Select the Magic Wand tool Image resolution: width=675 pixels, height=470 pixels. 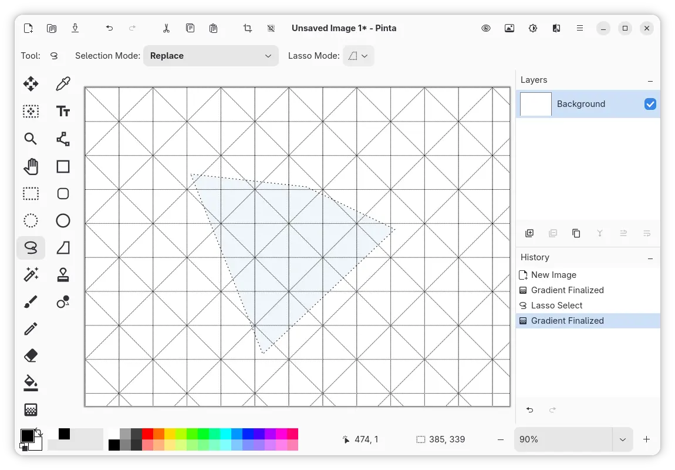[x=31, y=274]
